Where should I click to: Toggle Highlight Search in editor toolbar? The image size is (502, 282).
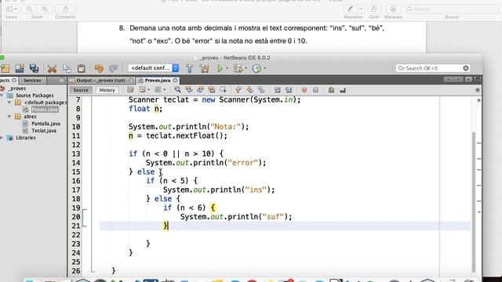point(212,90)
